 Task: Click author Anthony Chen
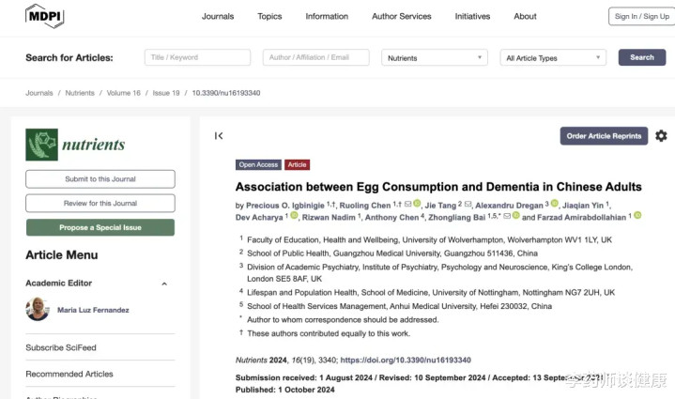coord(391,218)
